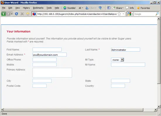This screenshot has width=161, height=116.
Task: Click the Country input field
Action: point(118,86)
